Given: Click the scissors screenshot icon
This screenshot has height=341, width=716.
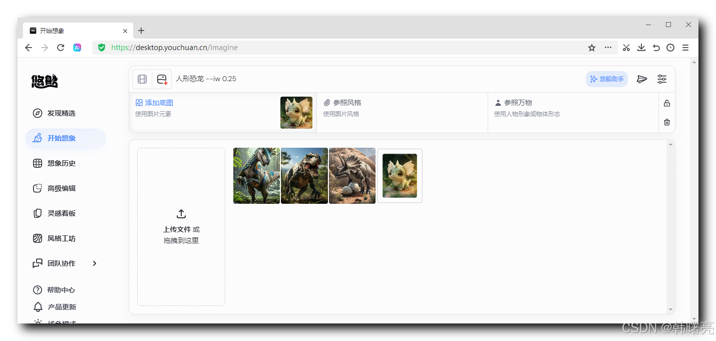Looking at the screenshot, I should tap(626, 48).
